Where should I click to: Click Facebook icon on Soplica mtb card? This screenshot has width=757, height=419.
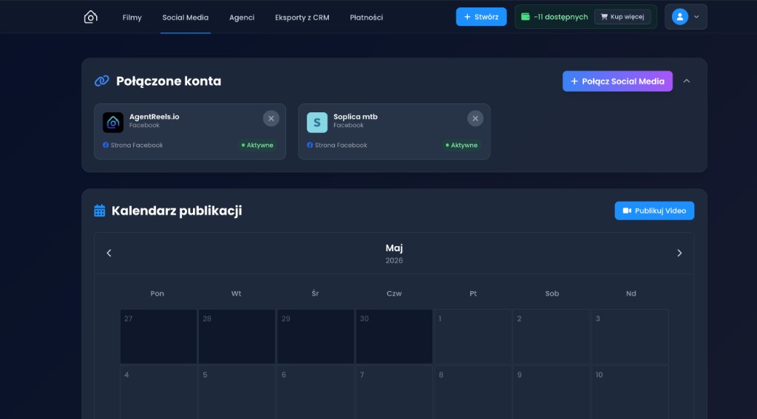(310, 145)
